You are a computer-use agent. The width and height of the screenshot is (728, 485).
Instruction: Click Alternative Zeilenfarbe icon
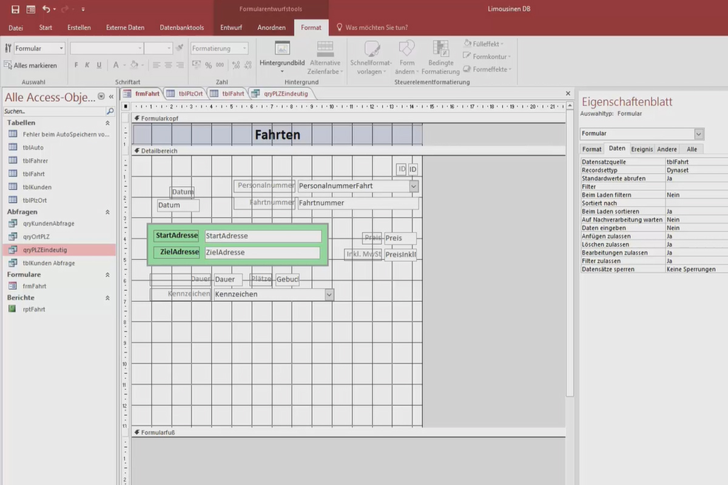click(325, 49)
